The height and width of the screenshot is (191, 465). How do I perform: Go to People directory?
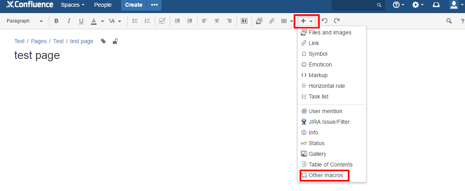(103, 5)
